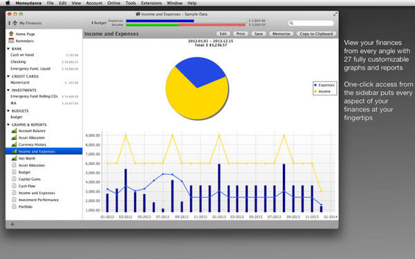This screenshot has height=259, width=415.
Task: Click the blue Expenses budget bar
Action: click(x=160, y=21)
